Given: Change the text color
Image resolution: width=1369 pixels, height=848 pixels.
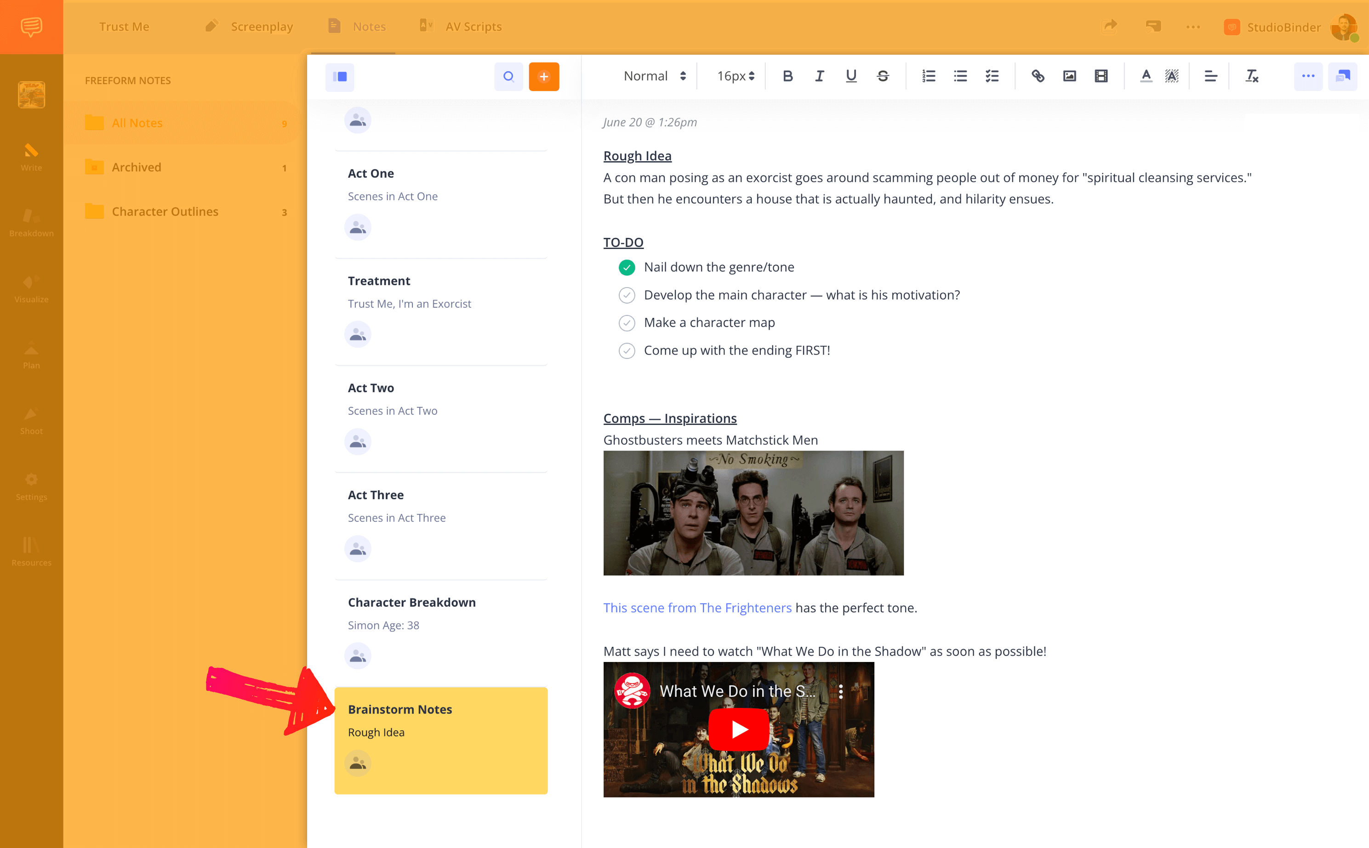Looking at the screenshot, I should pyautogui.click(x=1146, y=76).
